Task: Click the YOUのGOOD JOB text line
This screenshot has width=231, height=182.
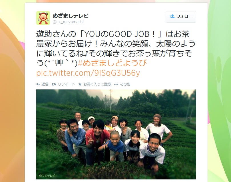Action: (x=113, y=34)
